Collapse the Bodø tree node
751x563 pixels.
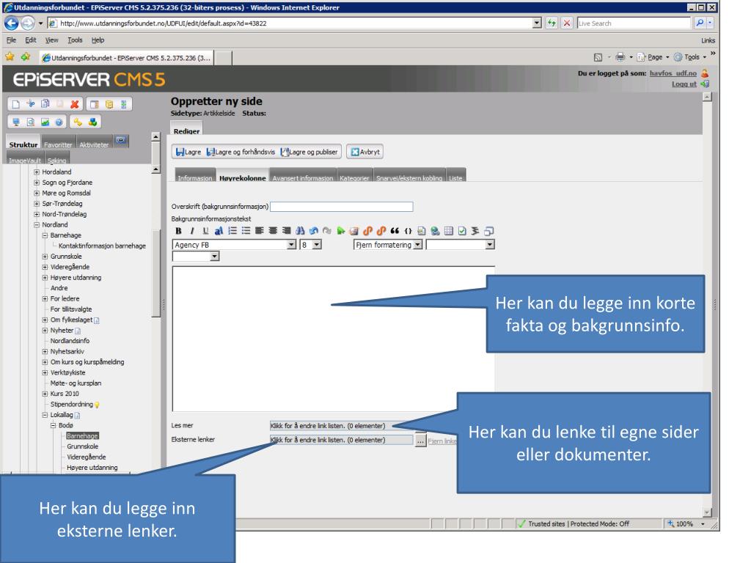(x=53, y=425)
